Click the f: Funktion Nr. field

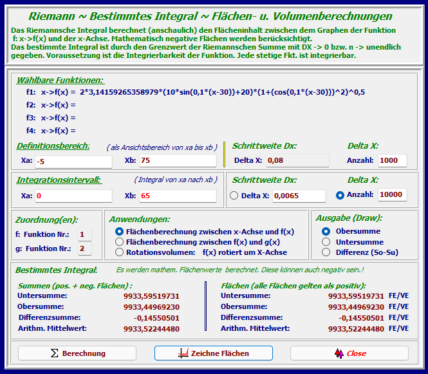[85, 234]
